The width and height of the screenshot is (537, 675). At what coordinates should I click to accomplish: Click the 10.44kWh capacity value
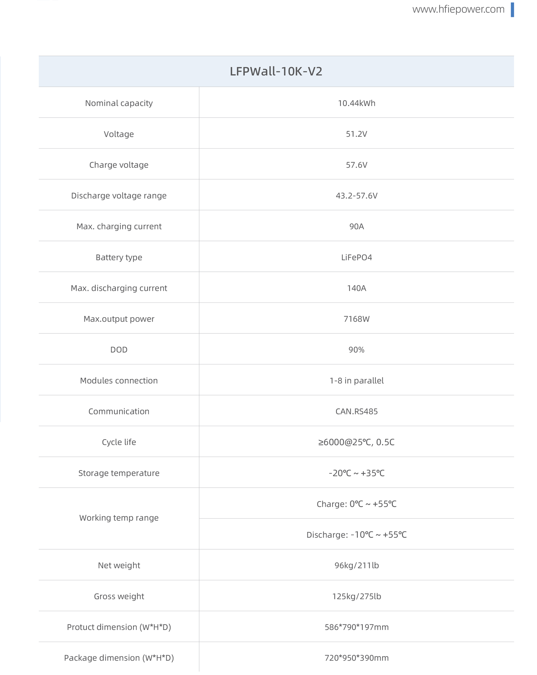(x=356, y=103)
